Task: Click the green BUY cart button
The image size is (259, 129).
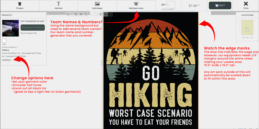Action: pos(220,6)
